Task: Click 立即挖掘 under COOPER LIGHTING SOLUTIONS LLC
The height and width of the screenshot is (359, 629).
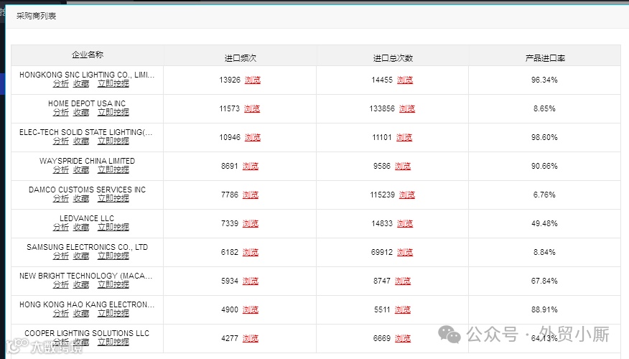Action: point(113,342)
